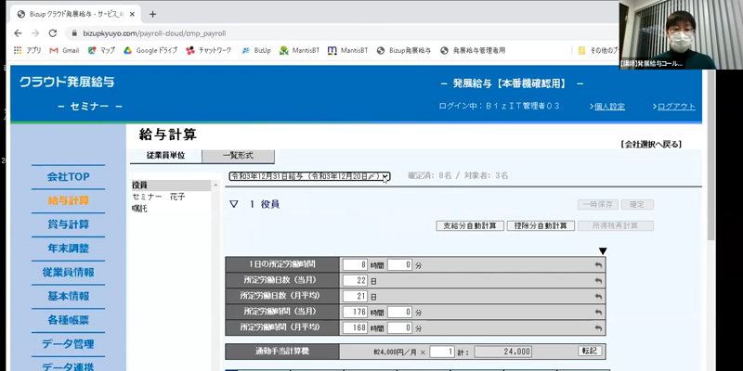The height and width of the screenshot is (371, 743).
Task: Reset 1日の所定労働時間 row with undo arrow
Action: coord(598,265)
